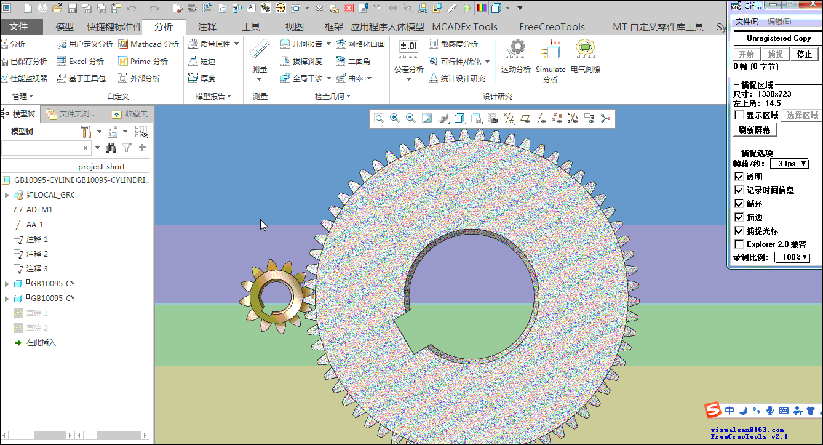Disable the Loop (循环) checkbox
Image resolution: width=823 pixels, height=445 pixels.
tap(739, 204)
